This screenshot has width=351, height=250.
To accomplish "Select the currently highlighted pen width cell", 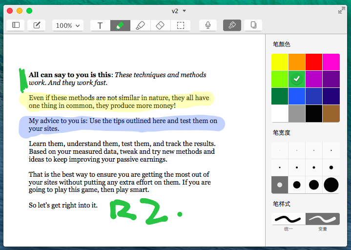I will (x=280, y=185).
